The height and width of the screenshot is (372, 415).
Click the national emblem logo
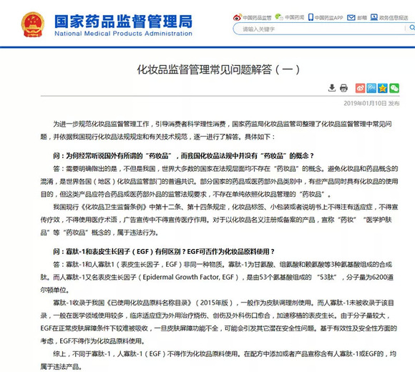[x=32, y=24]
